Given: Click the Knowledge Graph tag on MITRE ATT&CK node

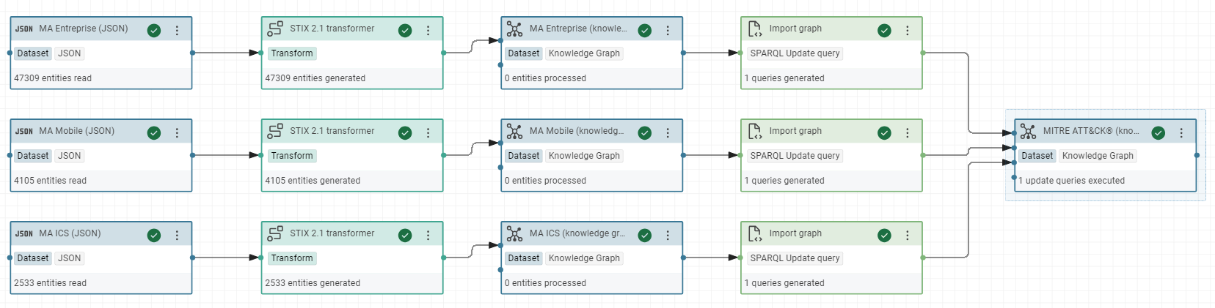Looking at the screenshot, I should pos(1098,156).
